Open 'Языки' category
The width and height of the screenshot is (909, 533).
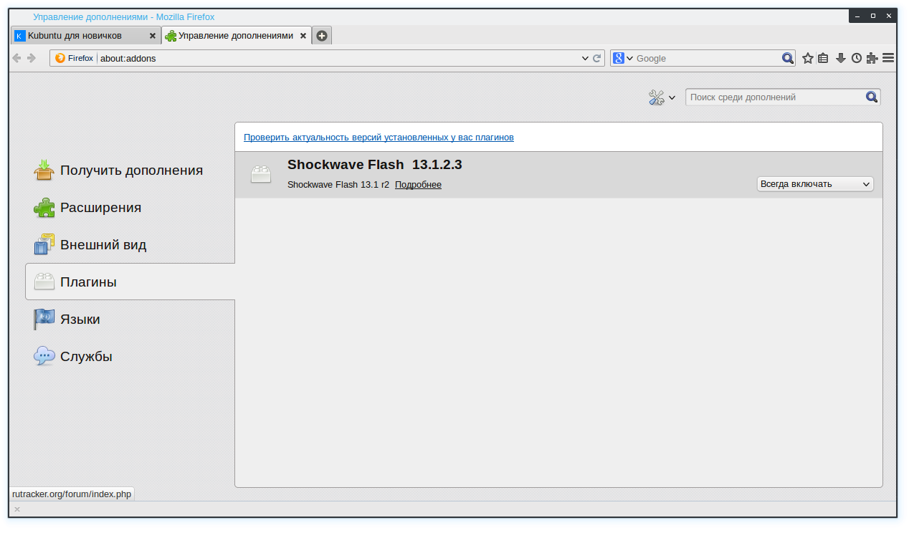[x=129, y=320]
